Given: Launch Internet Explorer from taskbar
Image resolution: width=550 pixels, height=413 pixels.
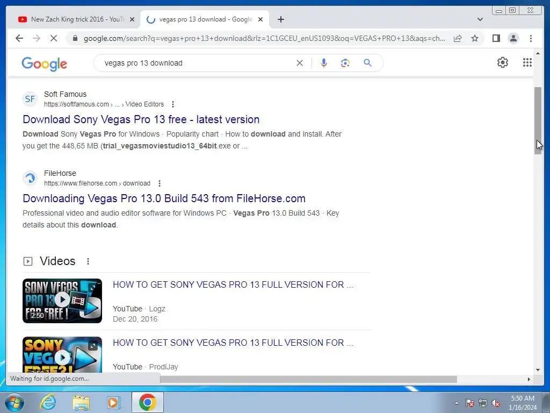Looking at the screenshot, I should (48, 402).
